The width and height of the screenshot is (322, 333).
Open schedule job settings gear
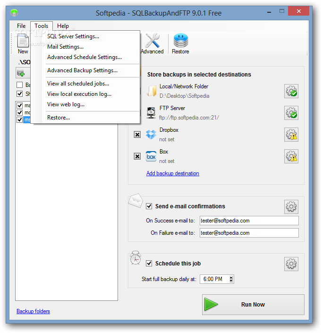(x=291, y=264)
